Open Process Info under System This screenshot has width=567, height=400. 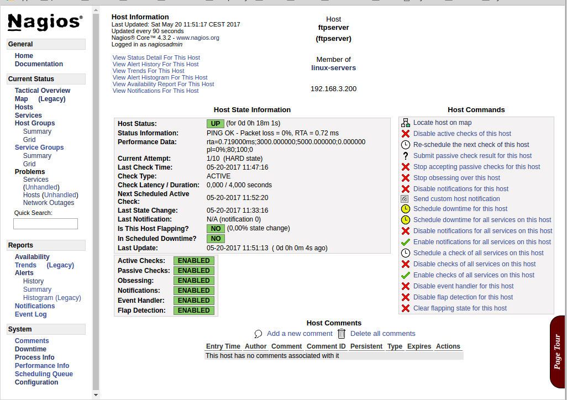(x=34, y=357)
